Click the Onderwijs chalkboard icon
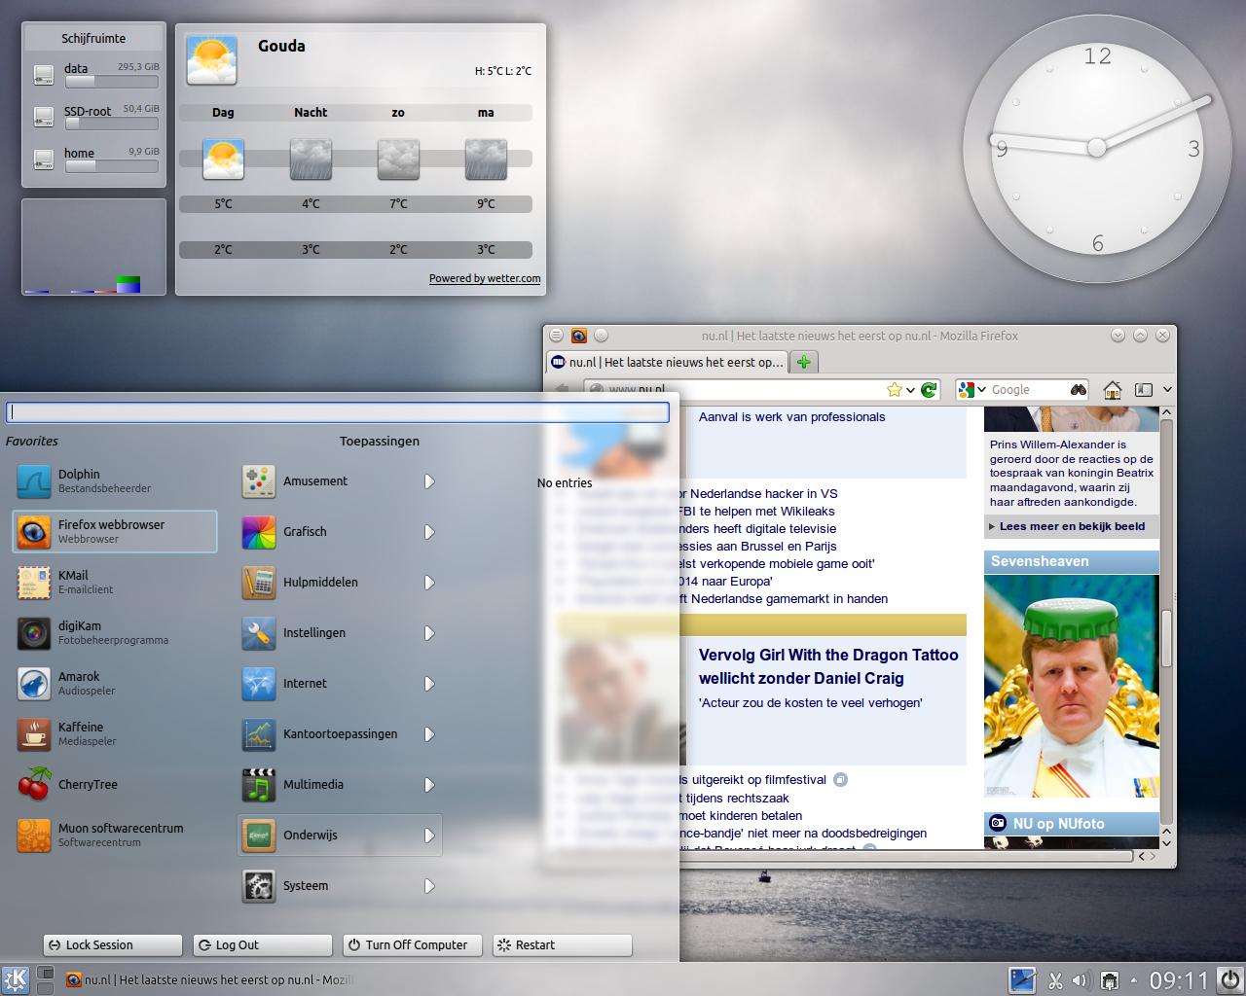1246x996 pixels. tap(258, 836)
